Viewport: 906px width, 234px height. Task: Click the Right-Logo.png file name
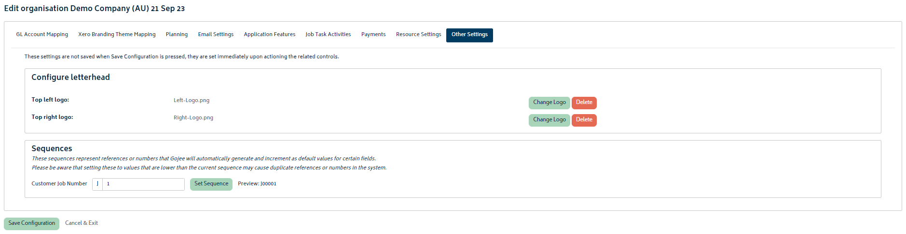click(x=193, y=118)
